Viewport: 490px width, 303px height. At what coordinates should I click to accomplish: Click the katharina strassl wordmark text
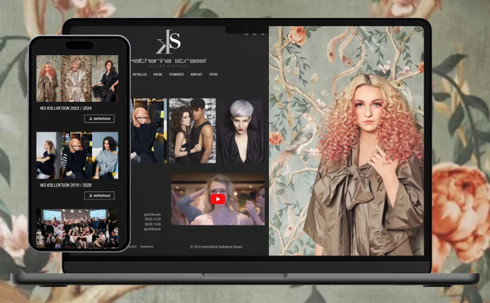tap(168, 61)
